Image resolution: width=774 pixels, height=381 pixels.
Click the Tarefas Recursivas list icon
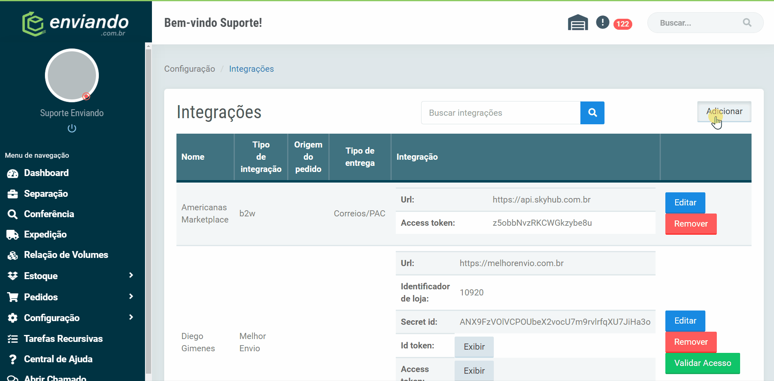coord(13,339)
